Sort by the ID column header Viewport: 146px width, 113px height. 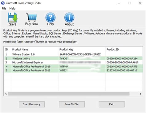[7, 50]
